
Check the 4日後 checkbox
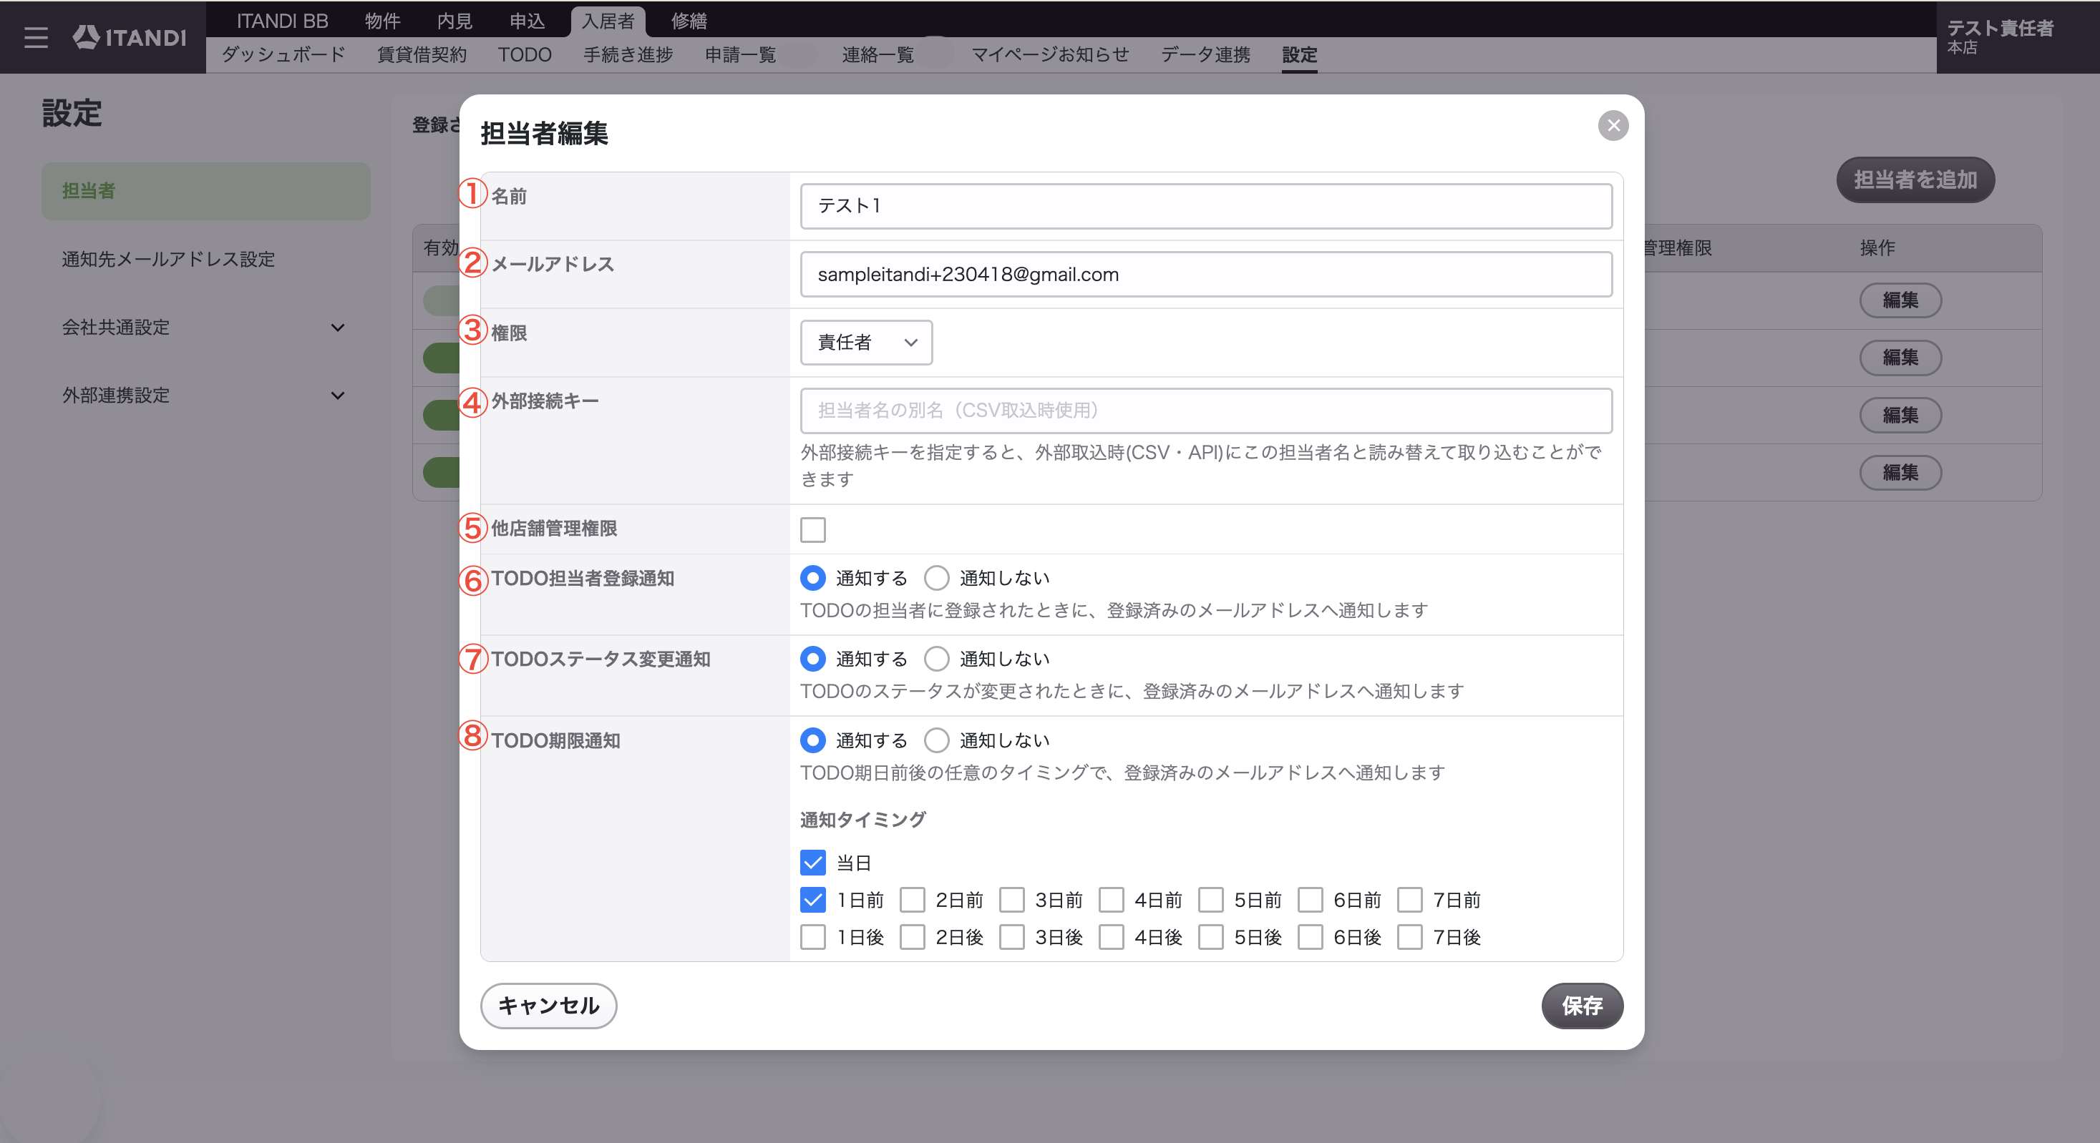pos(1111,938)
